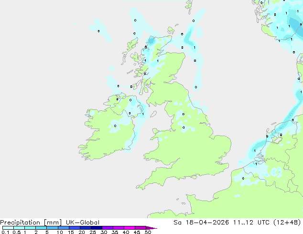Select the 45–50 mm legend color swatch

click(141, 228)
